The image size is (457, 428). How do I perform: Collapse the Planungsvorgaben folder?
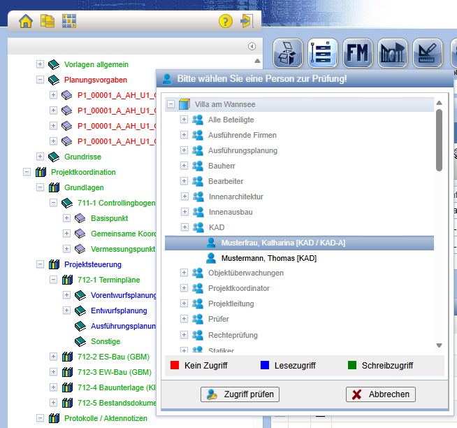40,79
